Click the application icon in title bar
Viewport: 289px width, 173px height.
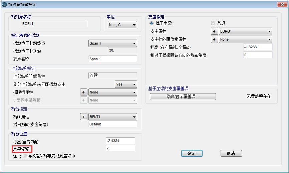tap(4, 4)
